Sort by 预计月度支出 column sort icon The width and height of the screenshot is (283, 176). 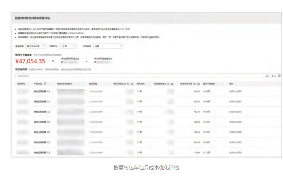[132, 84]
